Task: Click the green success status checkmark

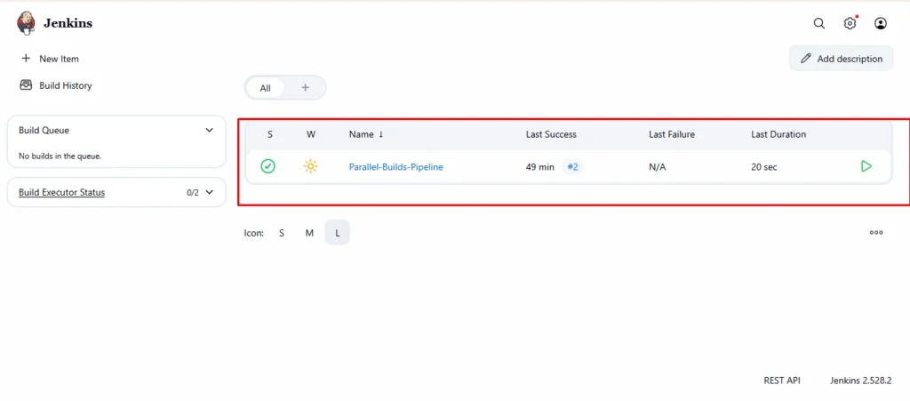Action: click(x=267, y=166)
